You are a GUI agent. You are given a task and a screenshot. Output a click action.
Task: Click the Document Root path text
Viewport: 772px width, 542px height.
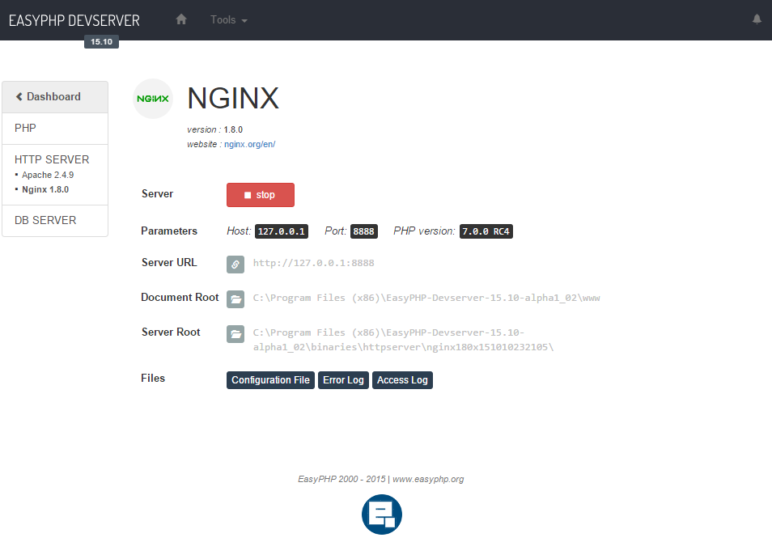(x=426, y=298)
